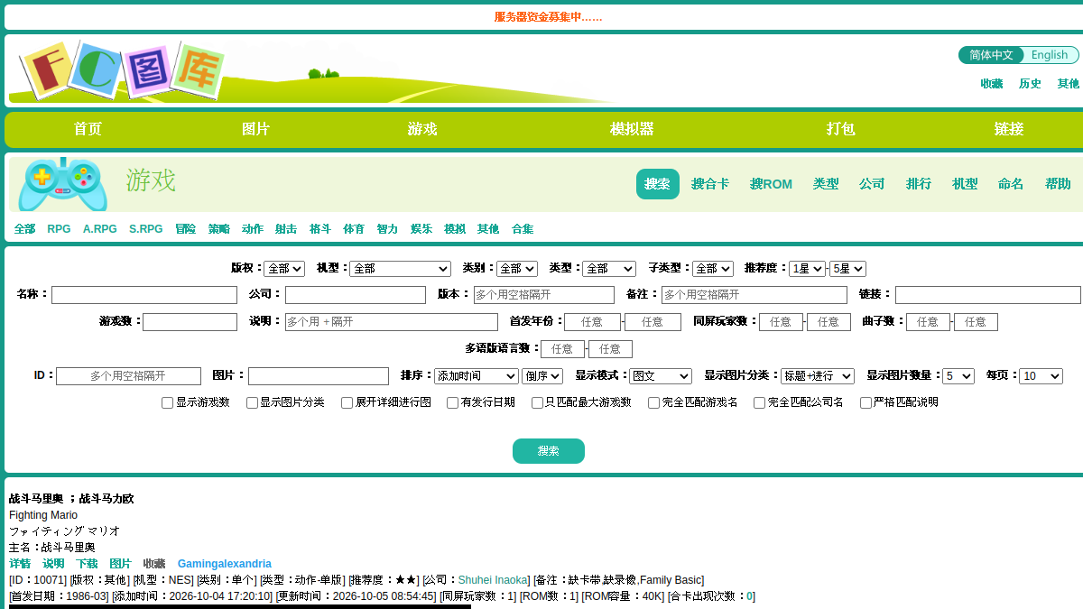Screen dimensions: 1083x609
Task: Enable the 显示游戏数 checkbox
Action: [167, 402]
